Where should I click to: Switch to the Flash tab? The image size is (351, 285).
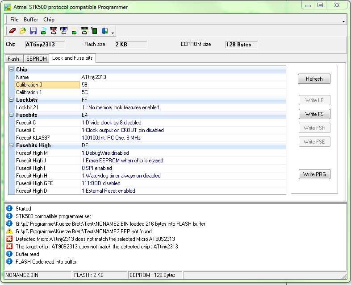[13, 58]
